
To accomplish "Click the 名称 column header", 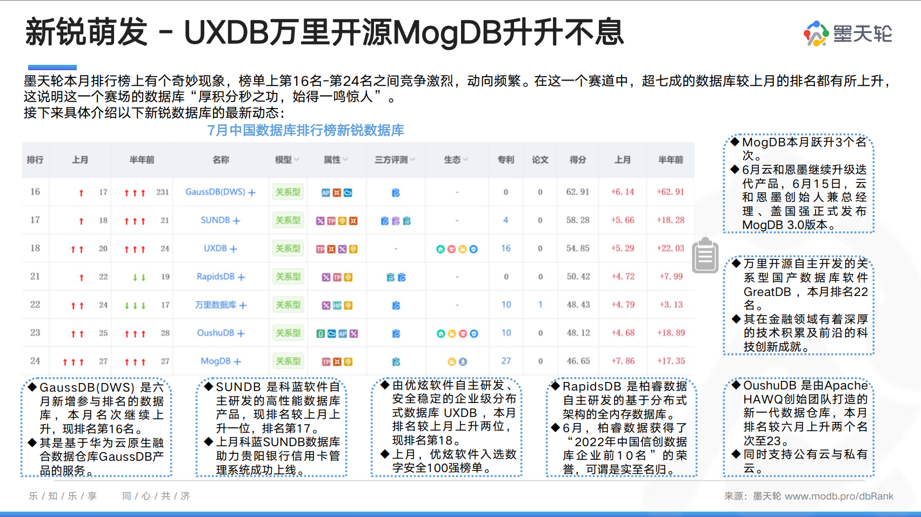I will click(221, 159).
